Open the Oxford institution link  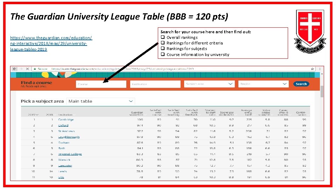[x=63, y=125]
